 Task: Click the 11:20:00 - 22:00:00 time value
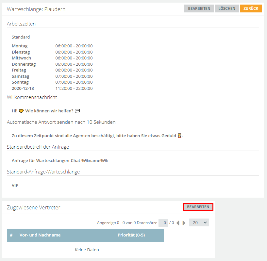[x=74, y=89]
